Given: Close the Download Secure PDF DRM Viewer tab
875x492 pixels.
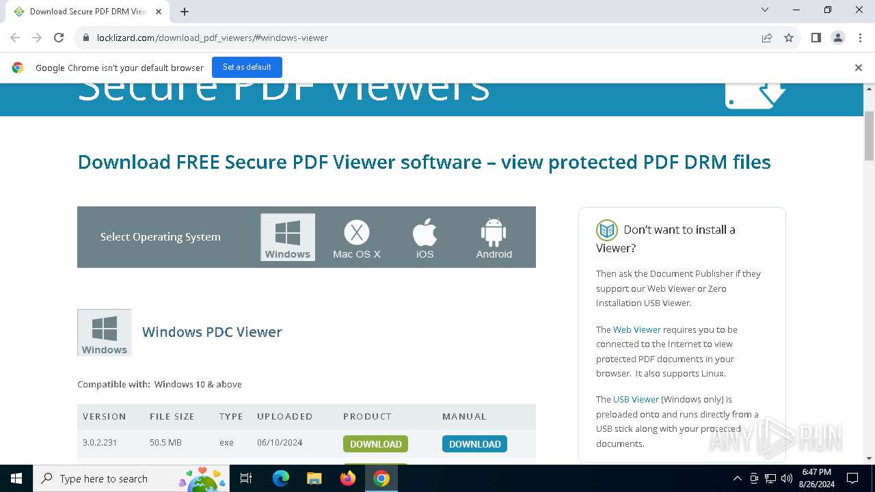Looking at the screenshot, I should click(x=159, y=12).
